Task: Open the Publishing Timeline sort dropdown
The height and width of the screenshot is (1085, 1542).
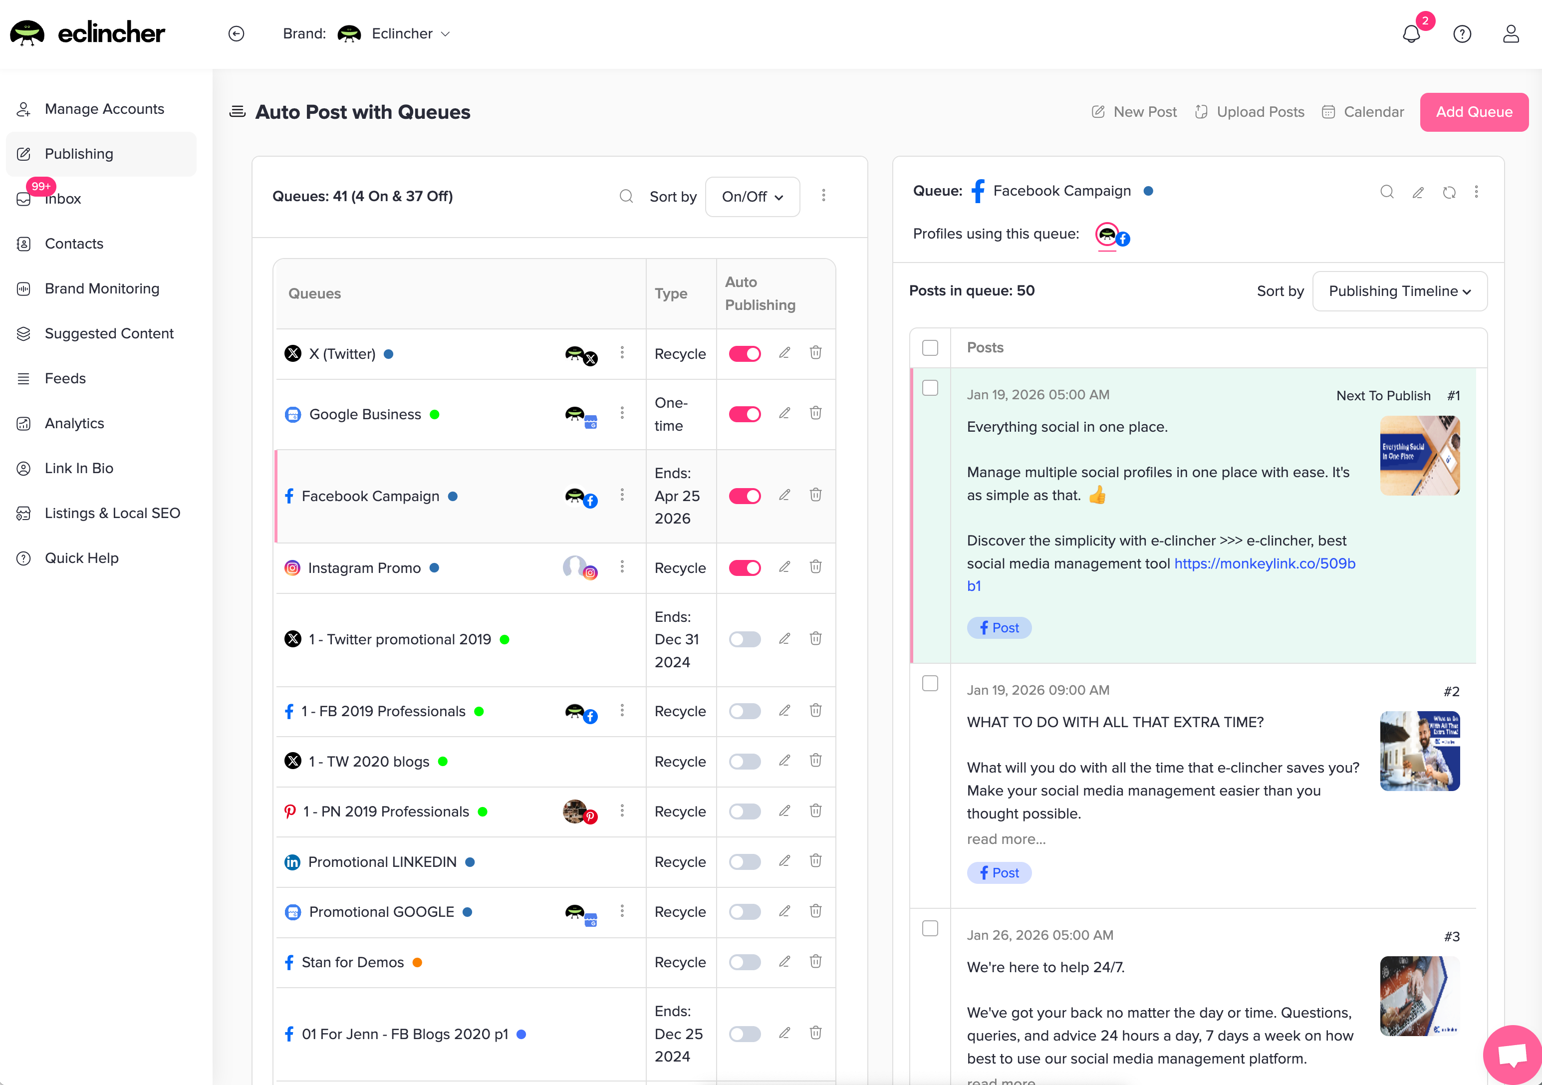Action: pos(1400,291)
